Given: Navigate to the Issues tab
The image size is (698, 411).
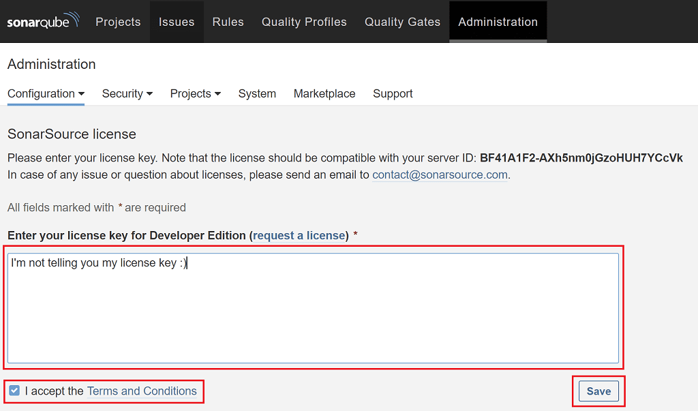Looking at the screenshot, I should click(177, 21).
